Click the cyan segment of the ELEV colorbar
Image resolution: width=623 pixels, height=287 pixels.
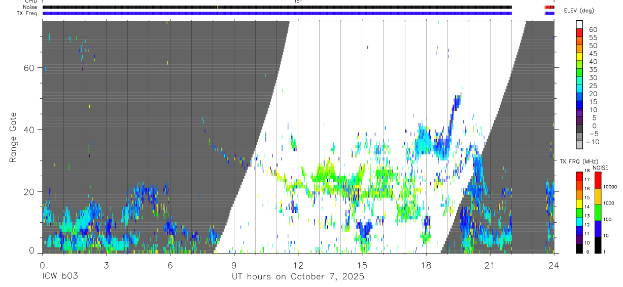579,89
